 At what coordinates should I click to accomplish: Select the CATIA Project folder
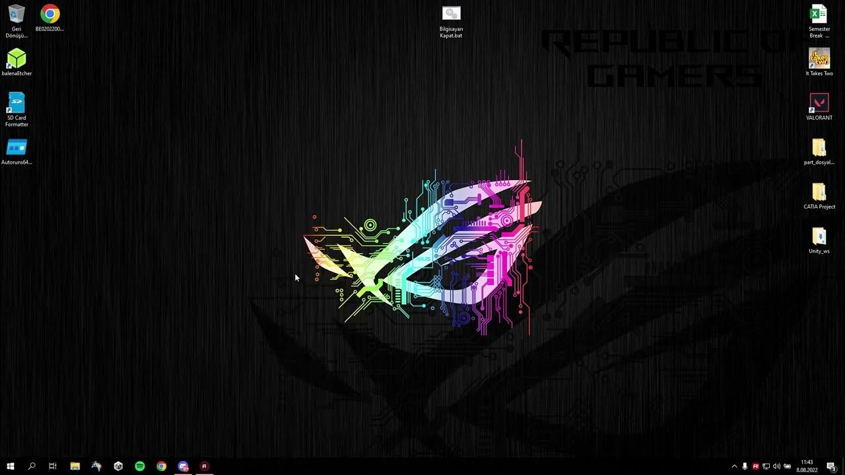click(x=819, y=196)
